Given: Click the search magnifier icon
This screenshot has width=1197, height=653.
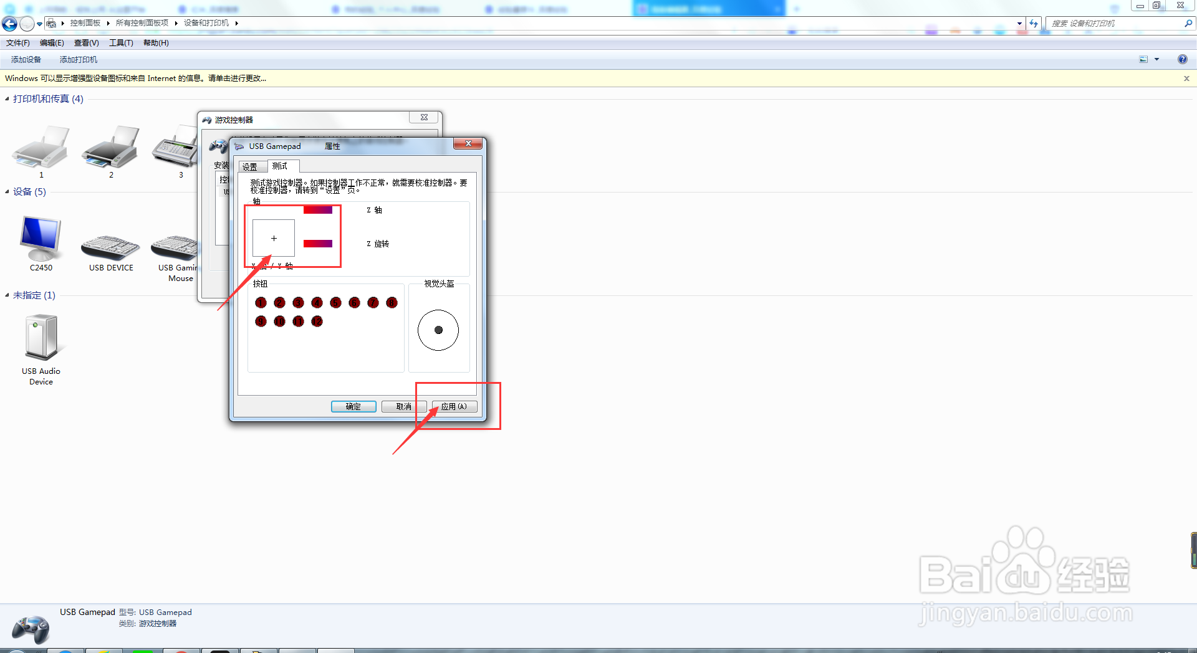Looking at the screenshot, I should coord(1188,23).
